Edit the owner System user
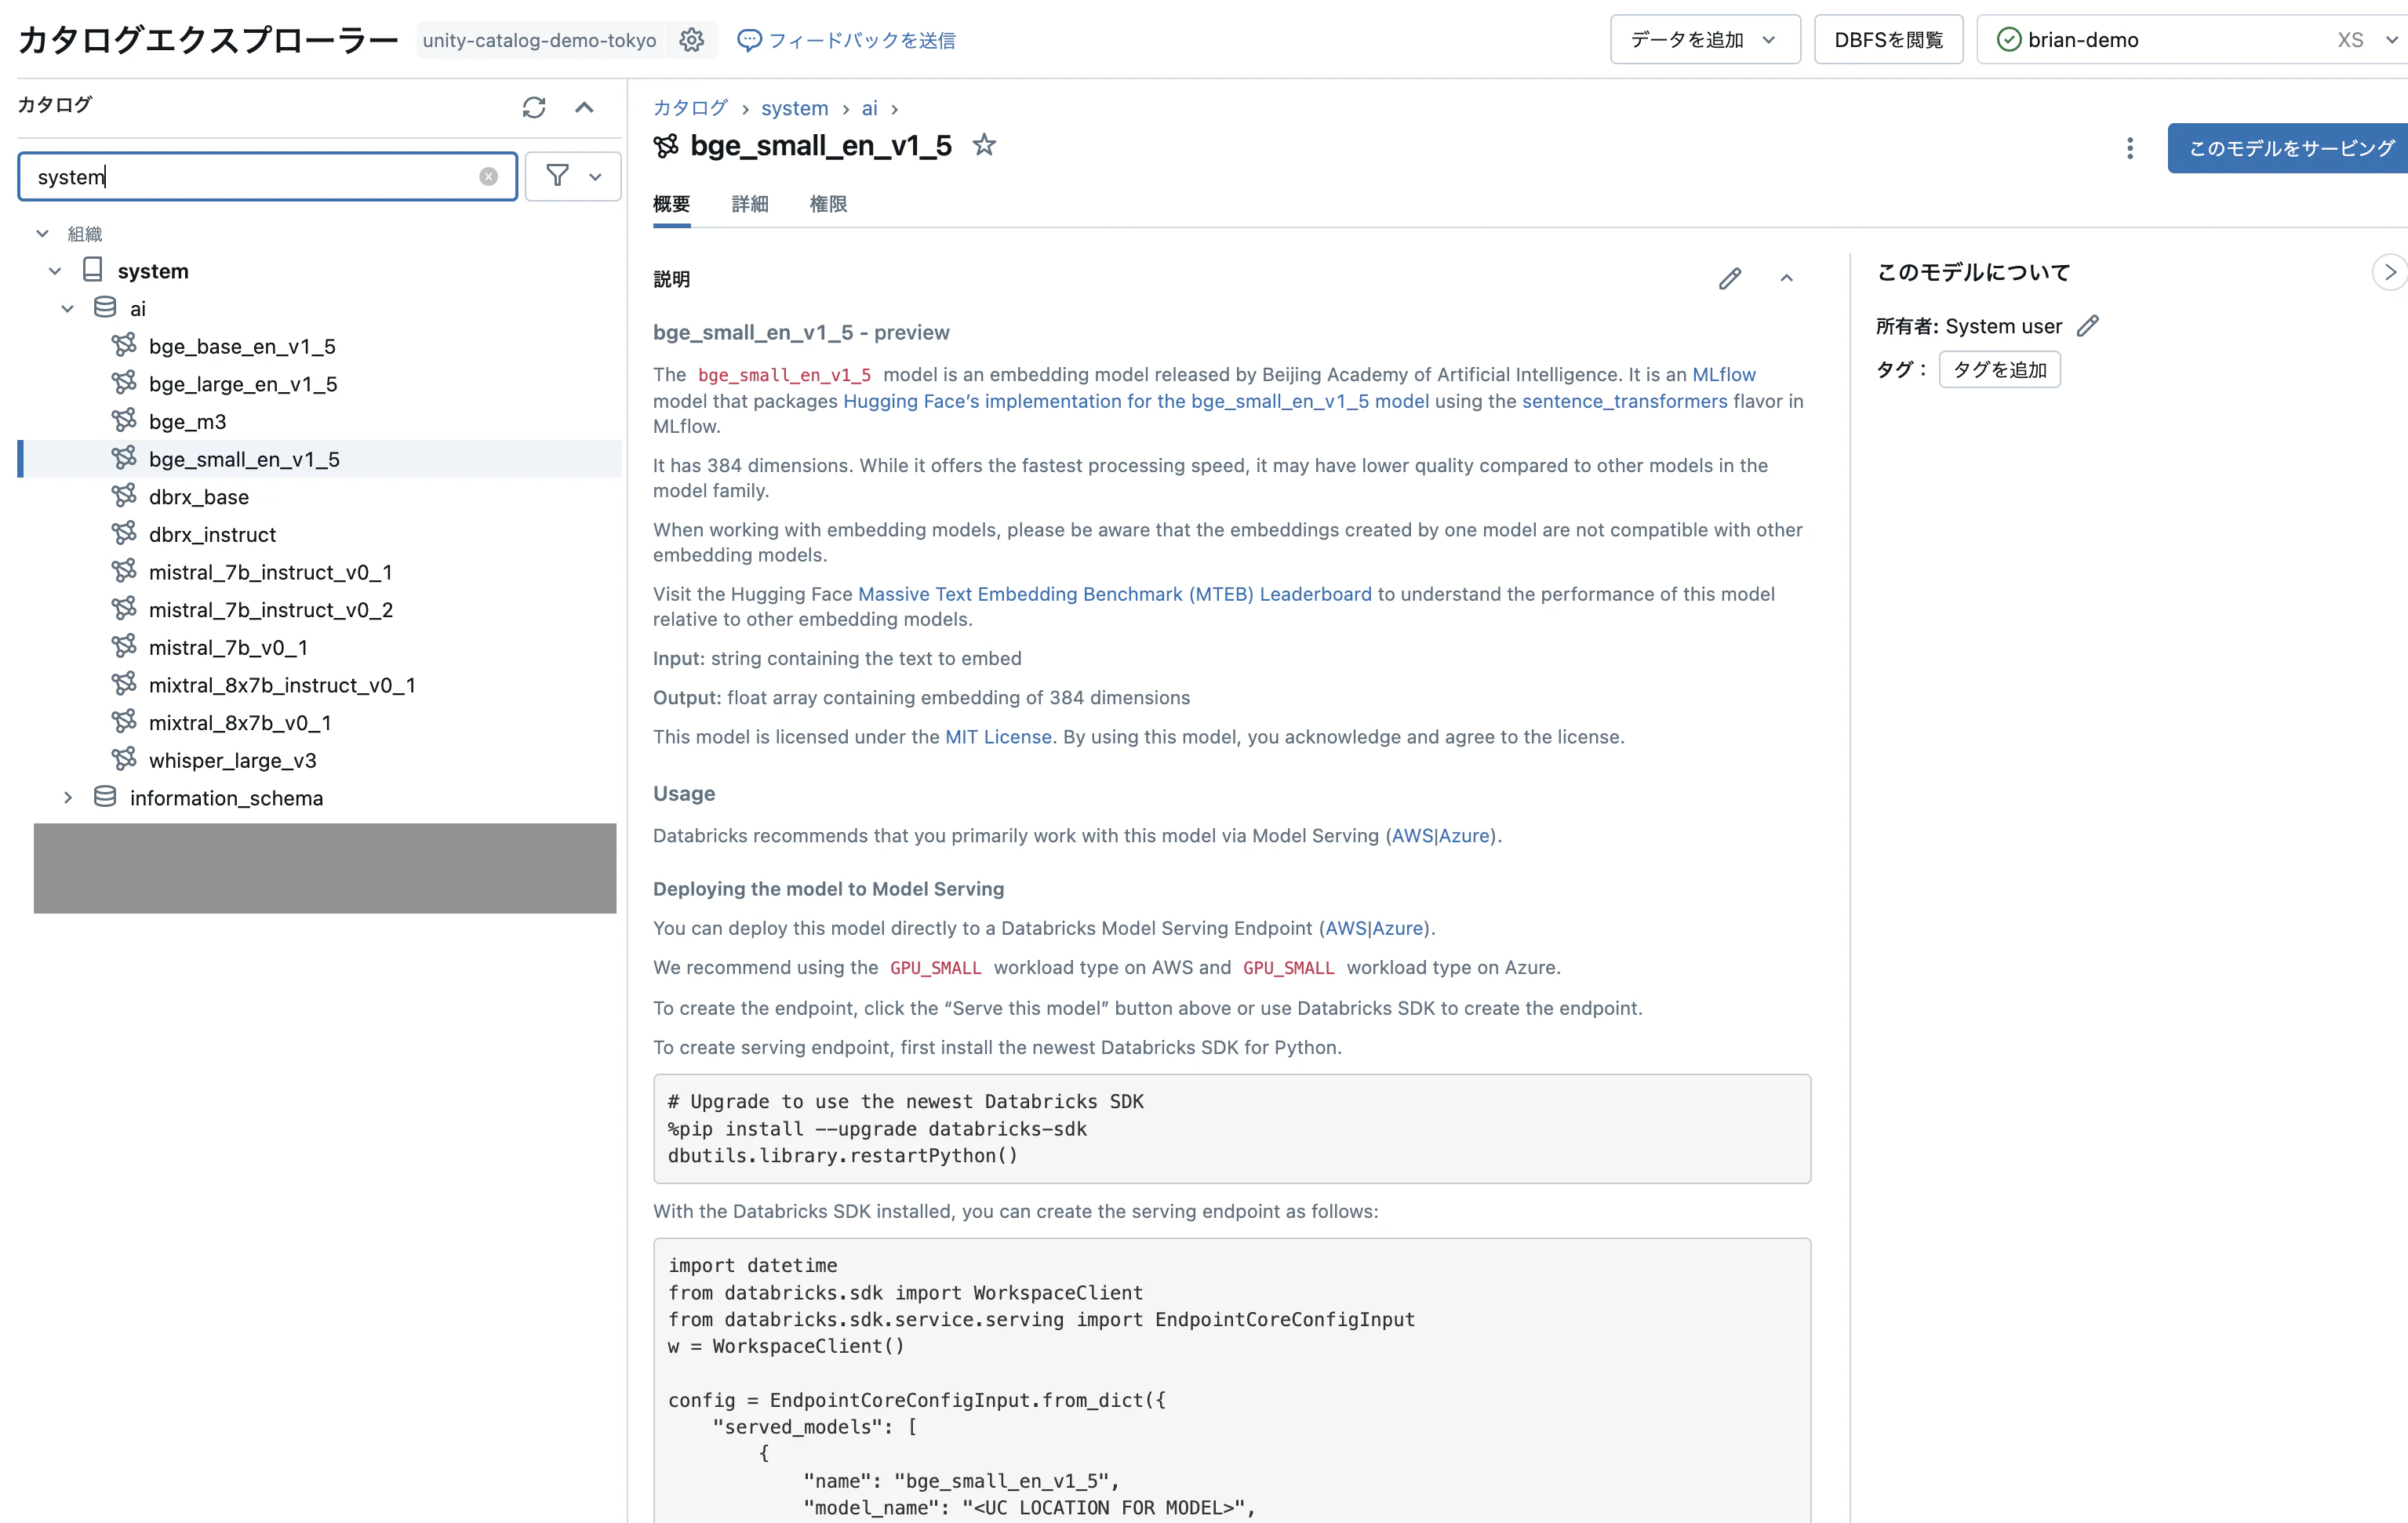 (x=2088, y=326)
